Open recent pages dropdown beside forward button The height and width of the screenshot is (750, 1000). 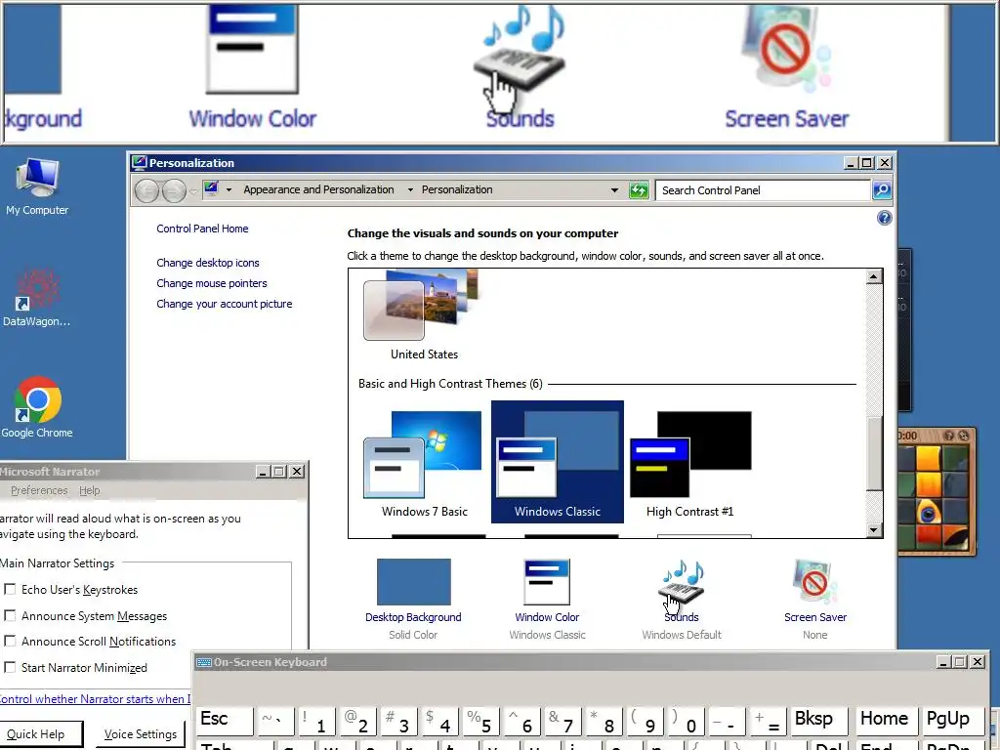click(x=193, y=190)
